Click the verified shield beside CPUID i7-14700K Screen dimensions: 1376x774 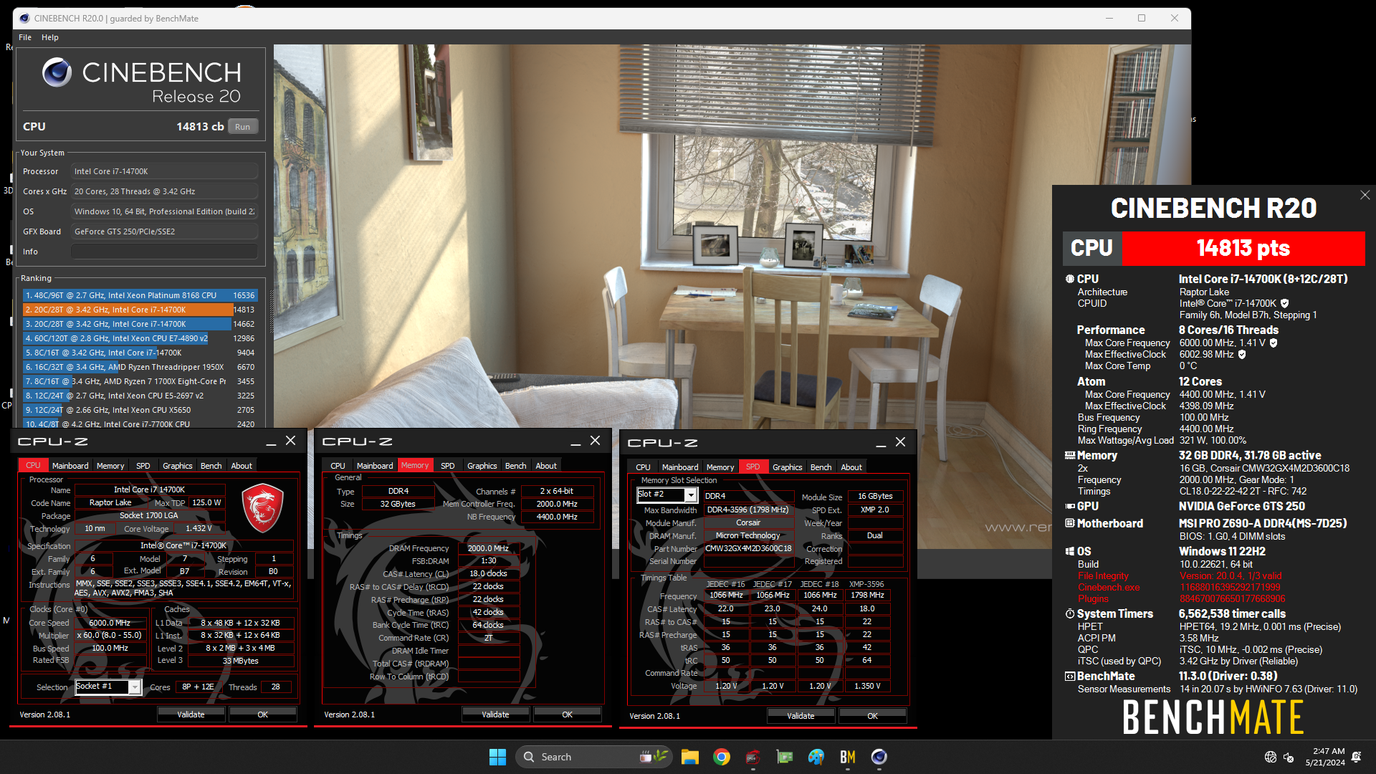(1285, 303)
